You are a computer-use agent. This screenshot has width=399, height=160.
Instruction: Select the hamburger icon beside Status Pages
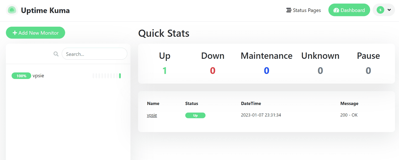click(288, 10)
